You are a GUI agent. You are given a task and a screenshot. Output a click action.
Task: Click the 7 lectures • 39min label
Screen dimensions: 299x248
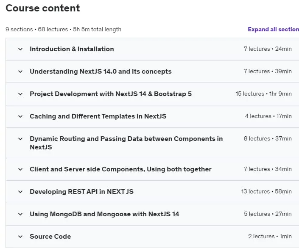[268, 72]
